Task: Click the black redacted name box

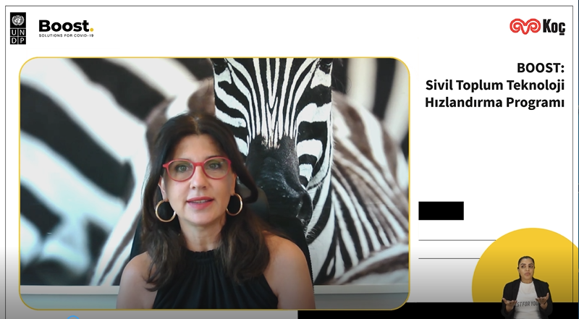Action: coord(441,210)
